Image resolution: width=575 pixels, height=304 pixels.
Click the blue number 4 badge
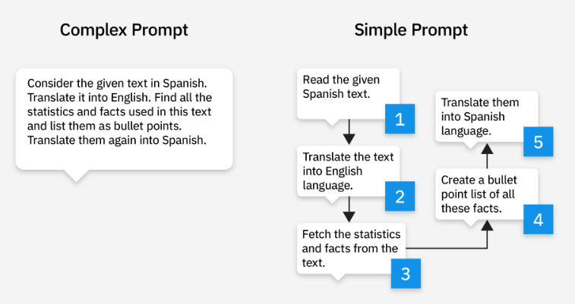pos(538,219)
